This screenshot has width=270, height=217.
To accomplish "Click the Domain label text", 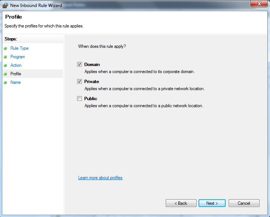I will [x=92, y=65].
